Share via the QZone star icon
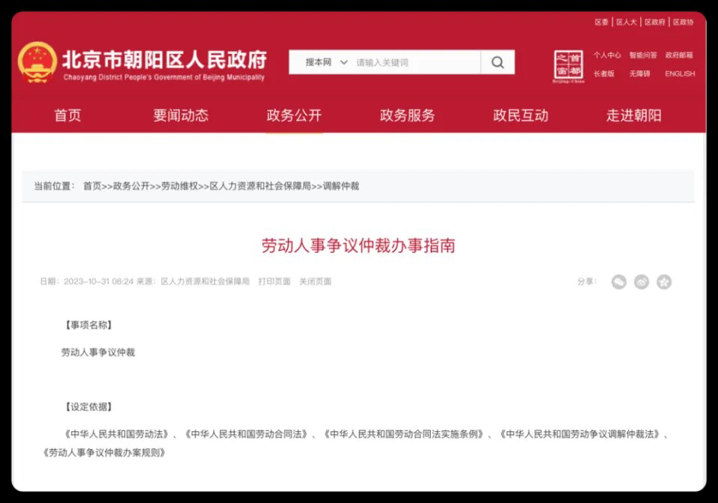718x503 pixels. point(664,282)
